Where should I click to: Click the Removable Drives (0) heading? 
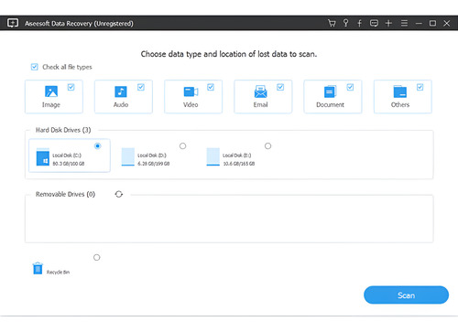(x=65, y=194)
